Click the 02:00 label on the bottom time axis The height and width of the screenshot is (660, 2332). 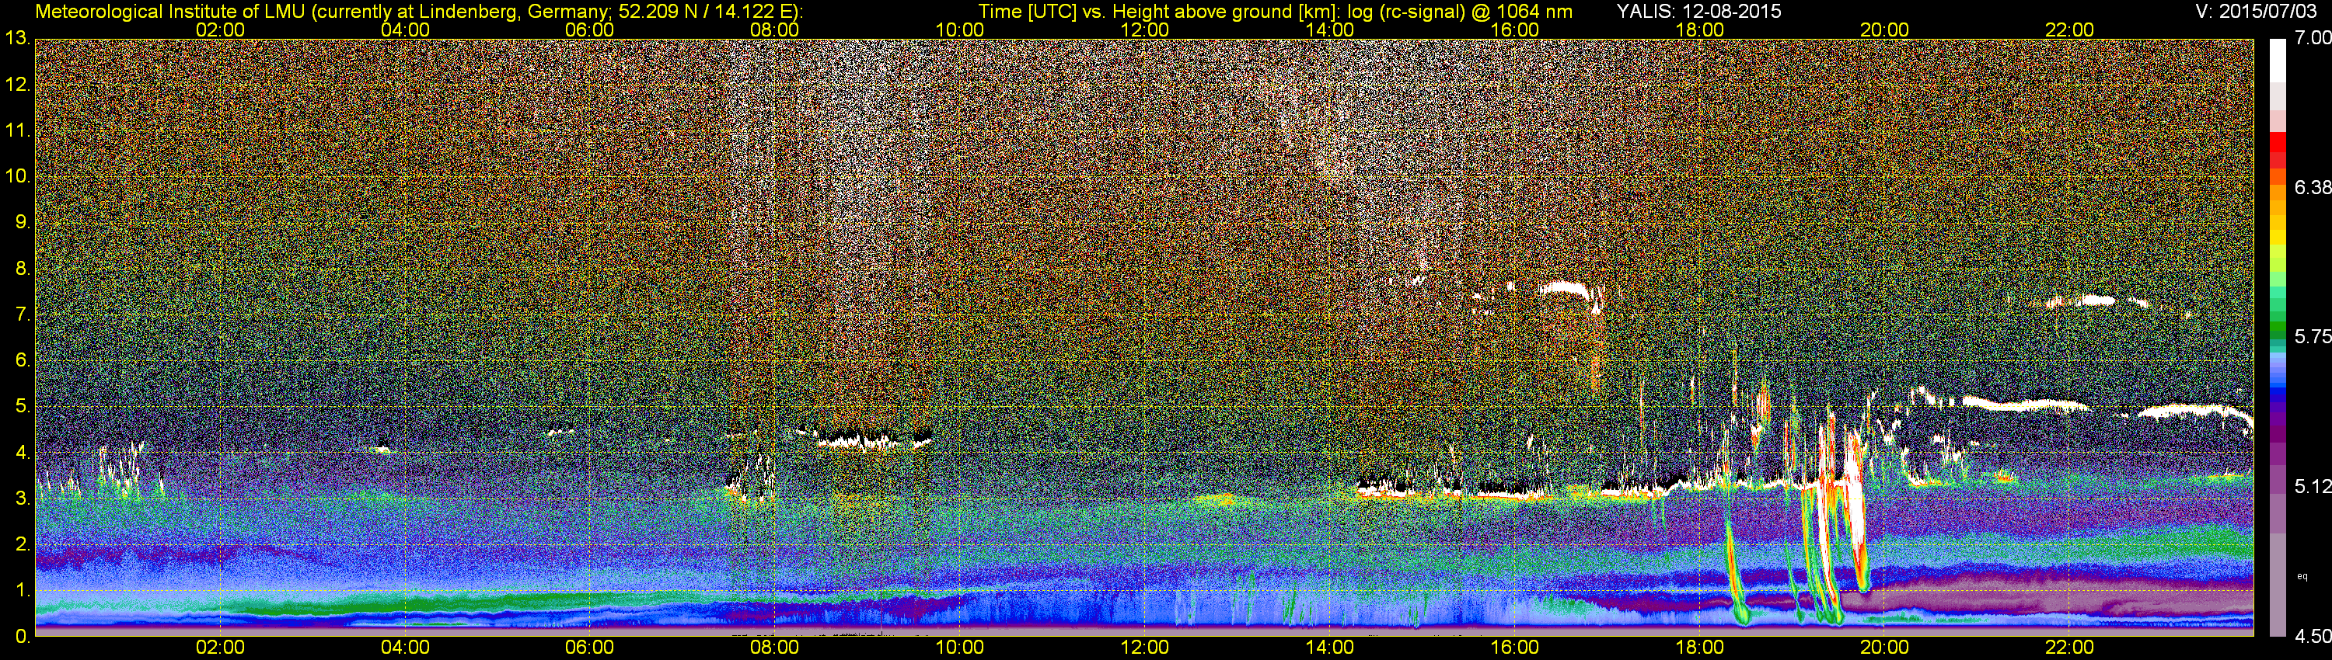pyautogui.click(x=220, y=648)
